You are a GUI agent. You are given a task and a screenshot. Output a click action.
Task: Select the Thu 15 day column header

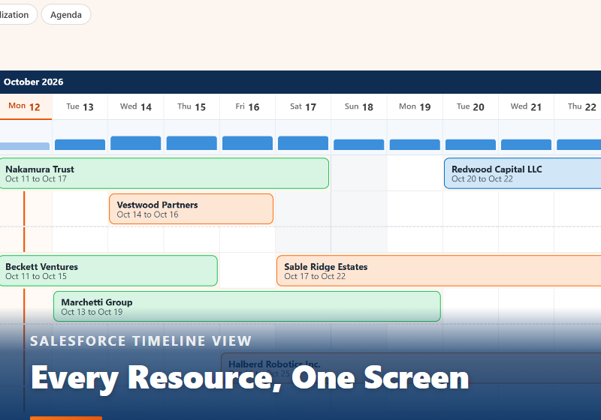192,106
